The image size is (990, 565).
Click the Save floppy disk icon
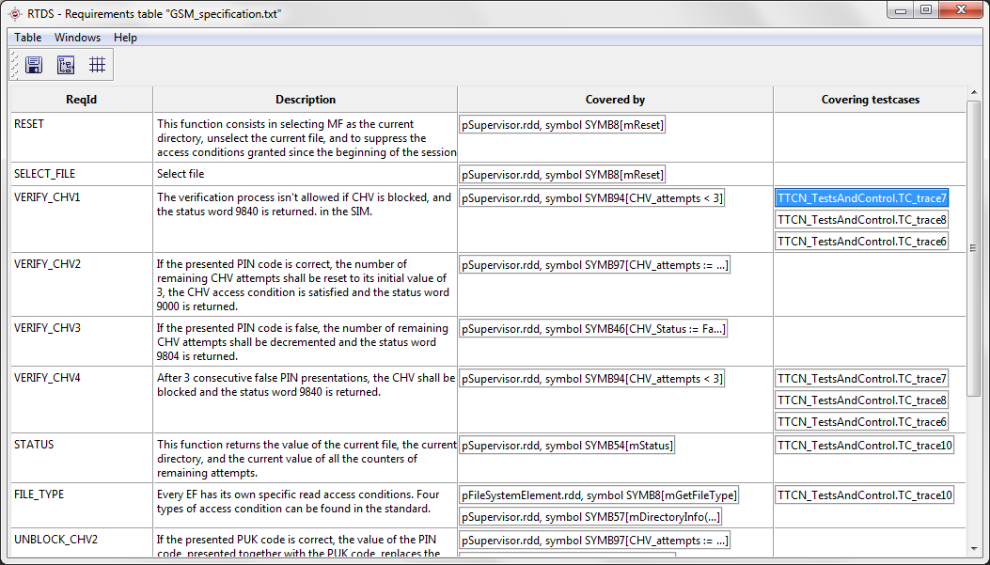[x=34, y=65]
